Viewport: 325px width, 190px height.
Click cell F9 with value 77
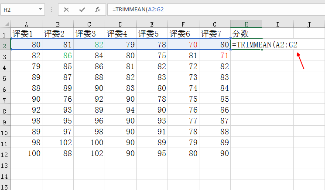183,120
